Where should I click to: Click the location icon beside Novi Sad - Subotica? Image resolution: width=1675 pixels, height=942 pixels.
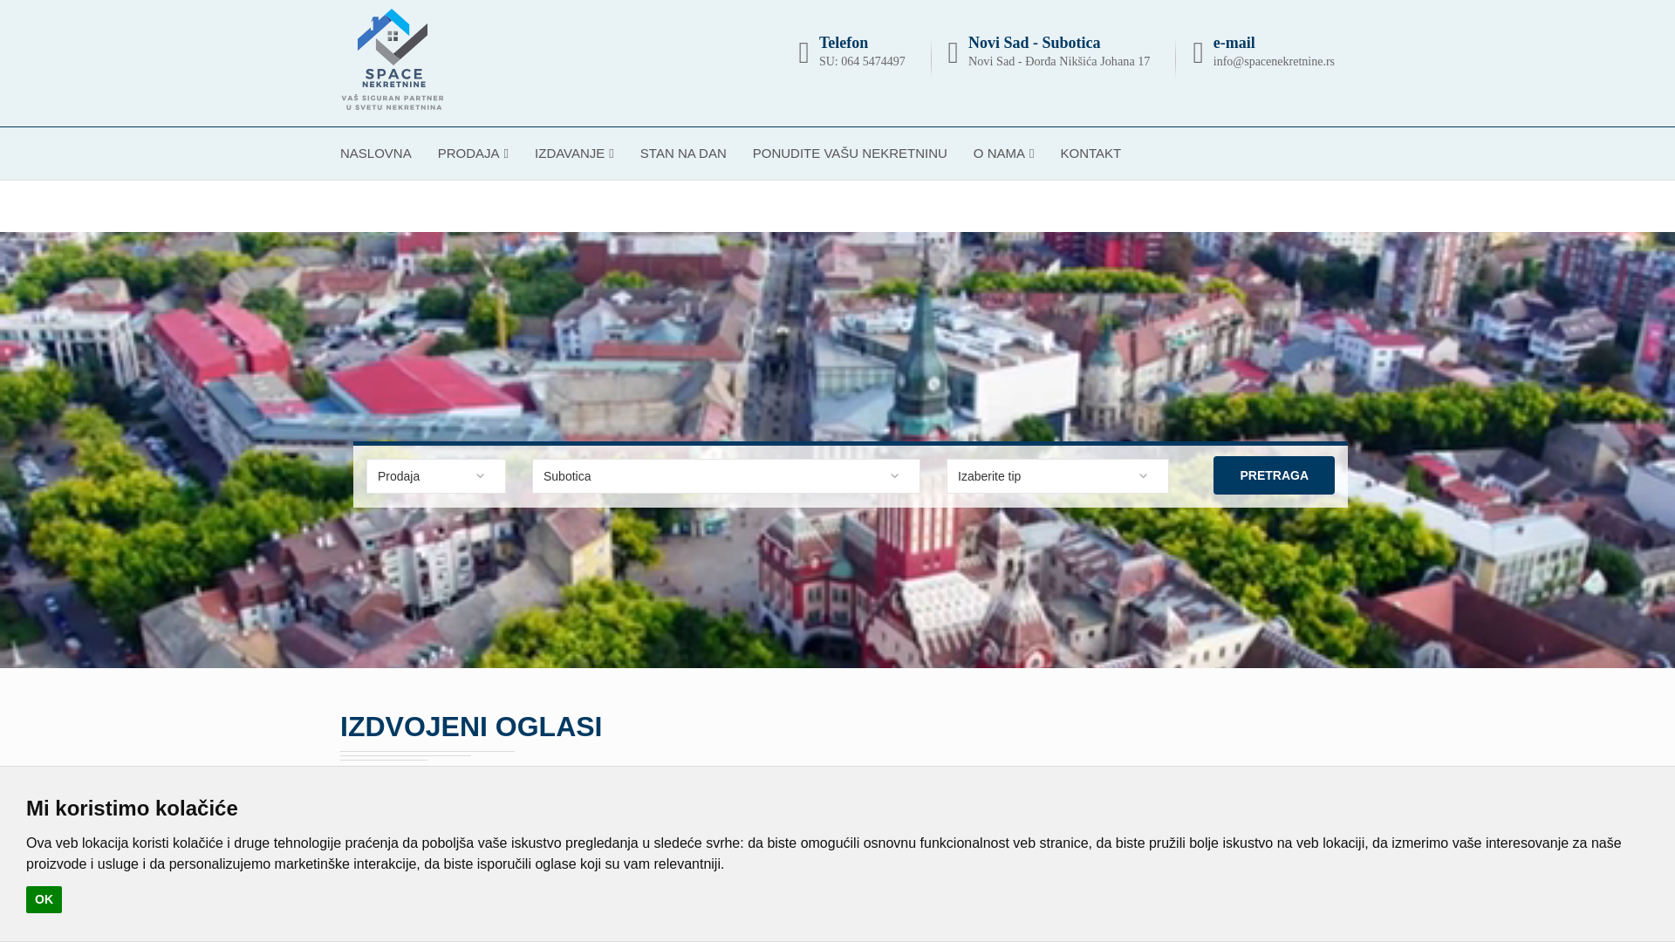click(x=953, y=53)
